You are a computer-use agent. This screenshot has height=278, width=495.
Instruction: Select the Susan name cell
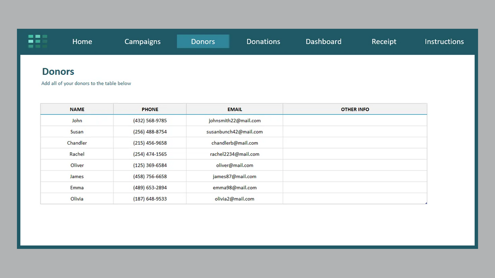77,132
